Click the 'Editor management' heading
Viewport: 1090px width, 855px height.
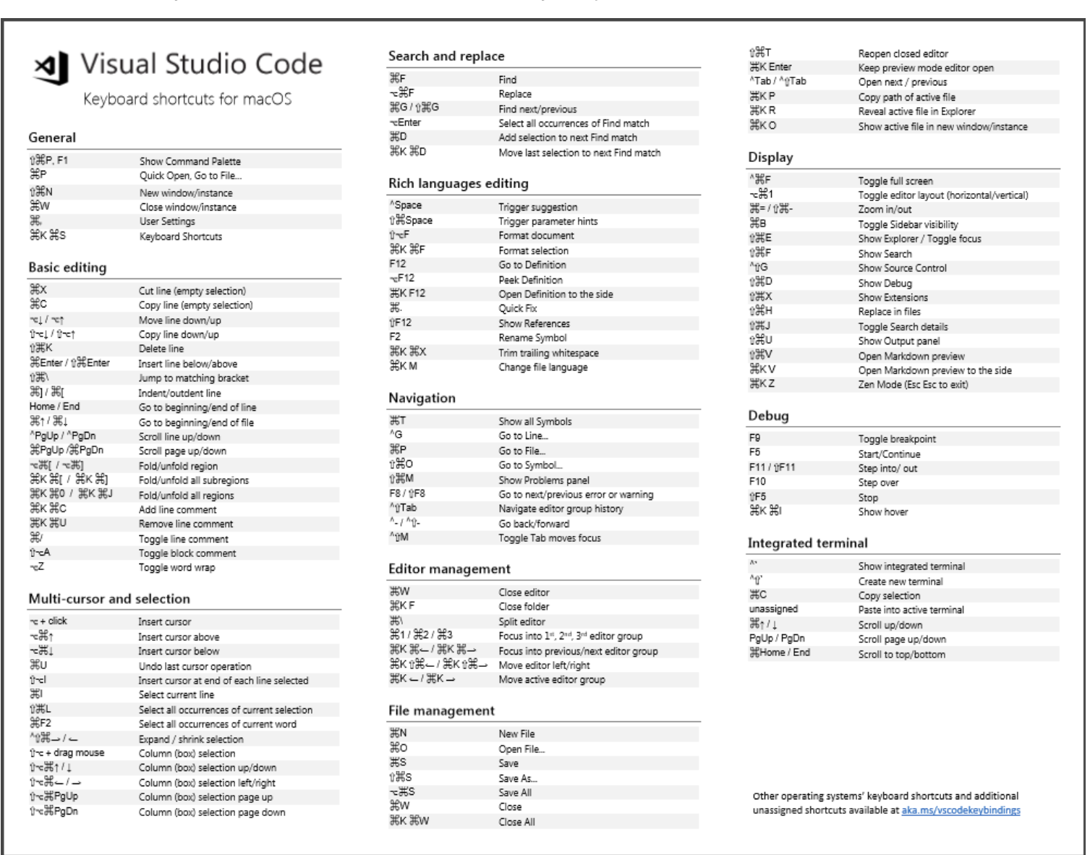pos(449,569)
